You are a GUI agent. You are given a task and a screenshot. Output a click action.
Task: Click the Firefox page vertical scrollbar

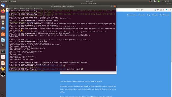(171, 37)
